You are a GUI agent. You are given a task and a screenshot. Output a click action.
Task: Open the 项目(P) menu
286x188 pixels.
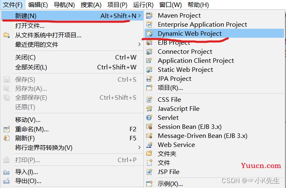coord(117,5)
